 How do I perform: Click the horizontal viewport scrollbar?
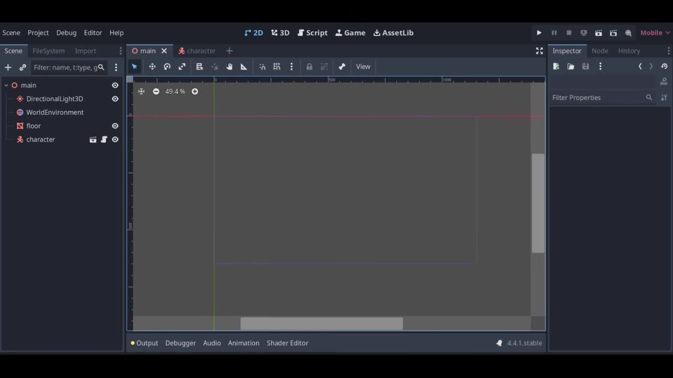(322, 323)
